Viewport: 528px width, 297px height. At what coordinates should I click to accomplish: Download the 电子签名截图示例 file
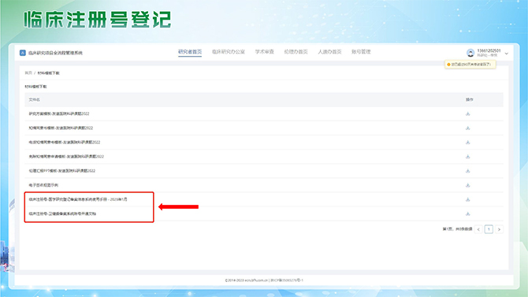click(468, 185)
